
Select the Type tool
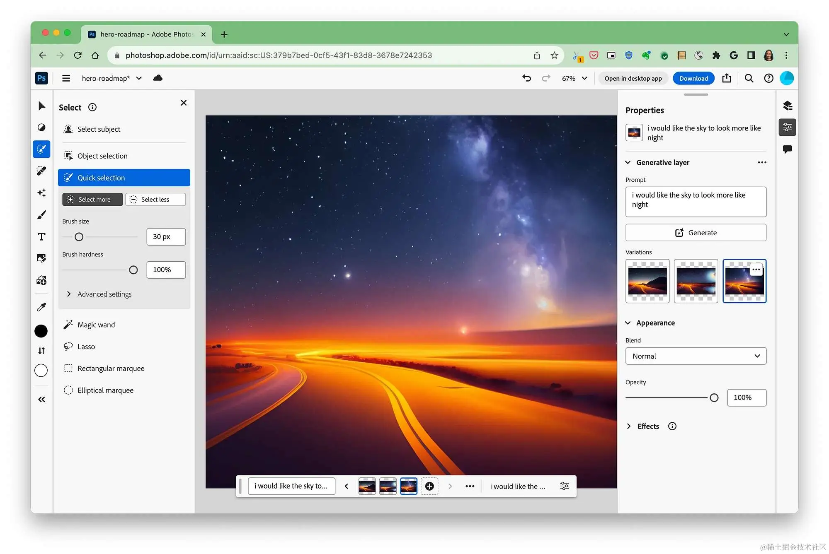[x=41, y=236]
